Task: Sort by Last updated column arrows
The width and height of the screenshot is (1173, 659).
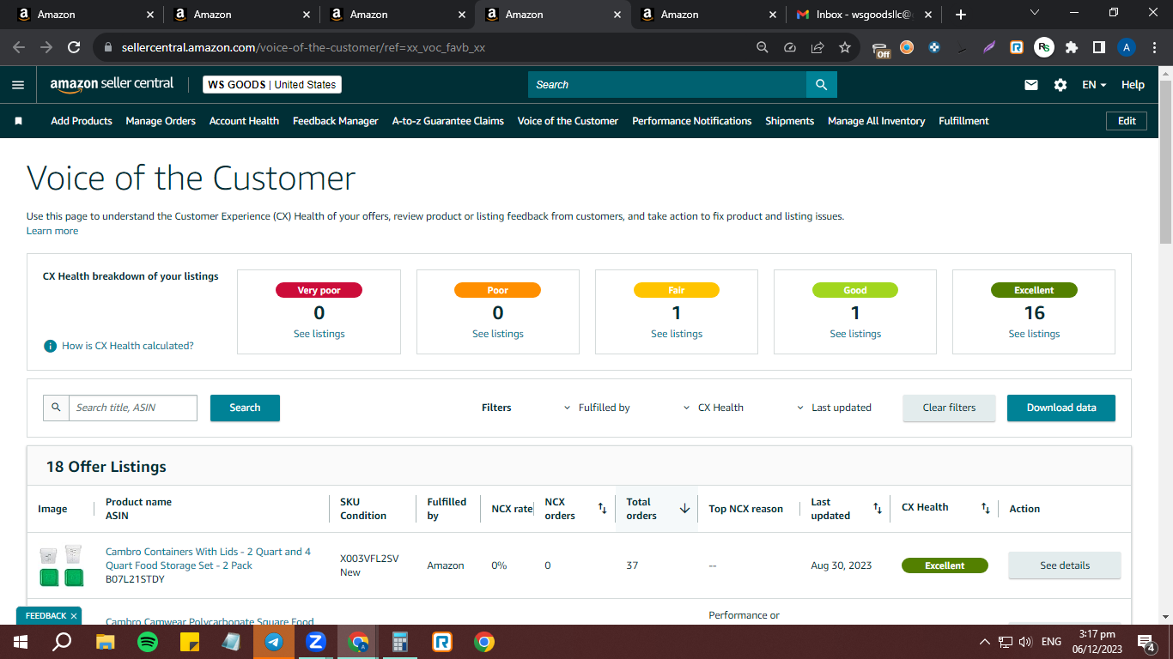Action: pos(878,509)
